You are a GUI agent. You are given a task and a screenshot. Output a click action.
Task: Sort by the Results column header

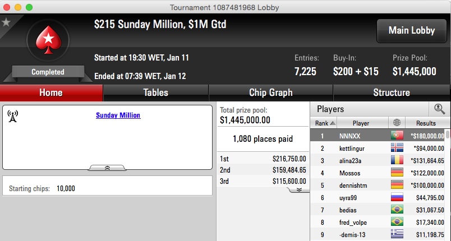[x=426, y=123]
